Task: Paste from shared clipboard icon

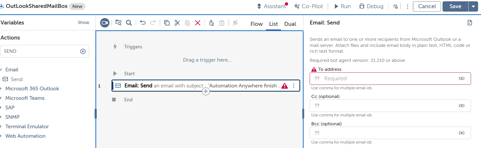Action: point(222,23)
